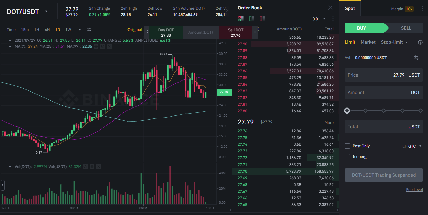Open the Fee Level link
428x215 pixels.
click(414, 190)
